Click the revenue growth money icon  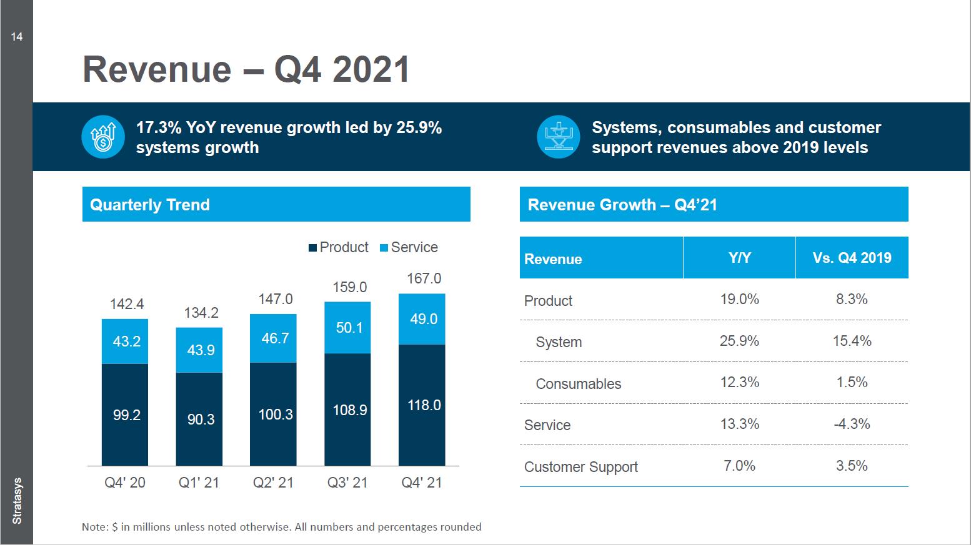click(103, 137)
